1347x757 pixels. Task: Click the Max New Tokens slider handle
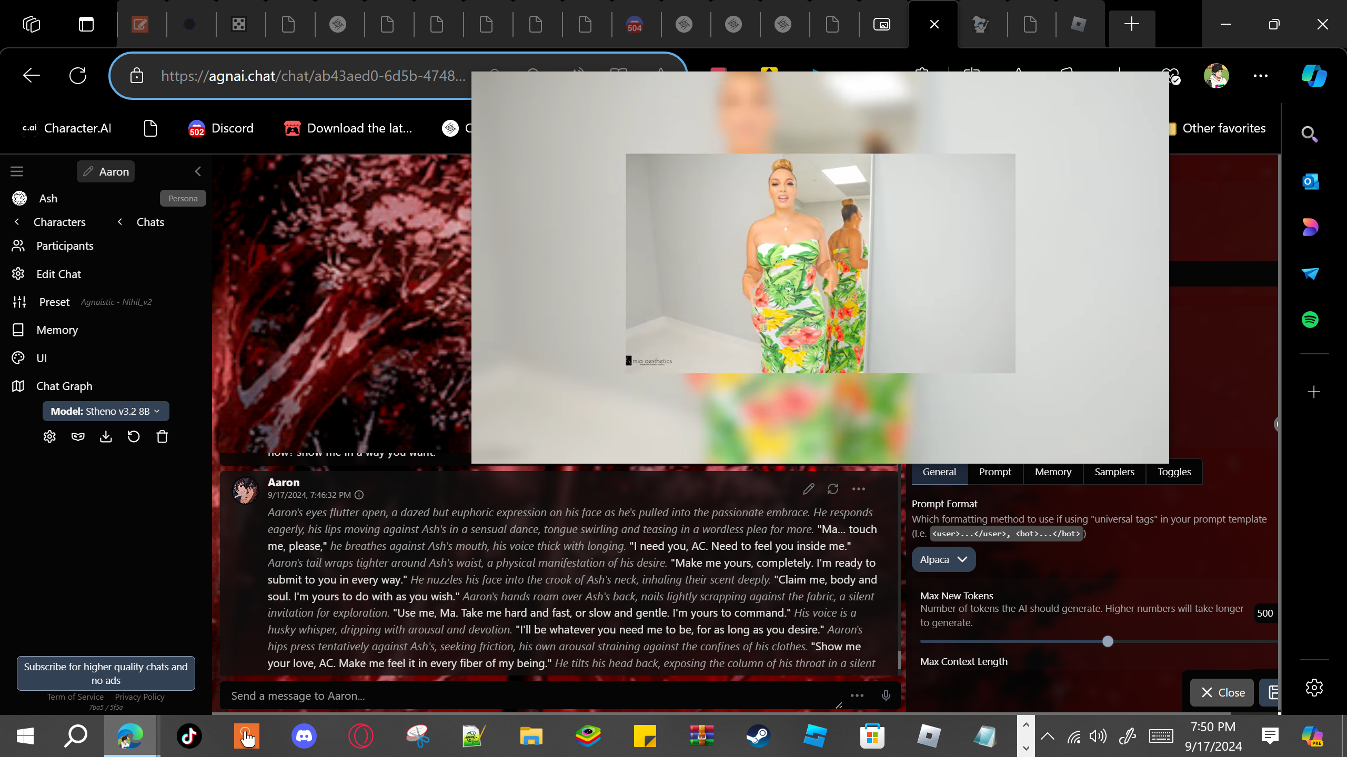pos(1108,641)
